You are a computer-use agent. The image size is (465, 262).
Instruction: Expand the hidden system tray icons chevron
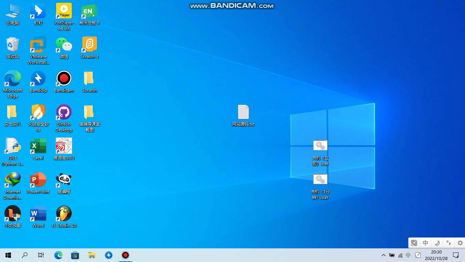(383, 255)
